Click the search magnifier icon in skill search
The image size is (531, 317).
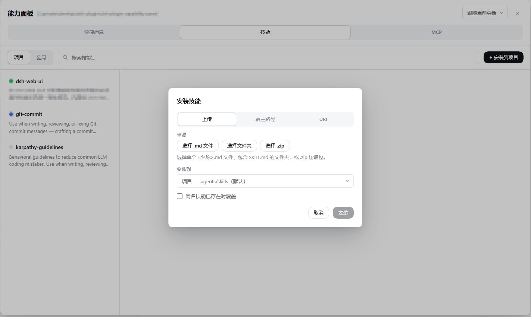point(65,57)
